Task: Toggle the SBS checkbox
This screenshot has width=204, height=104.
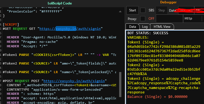Action: pos(143,10)
